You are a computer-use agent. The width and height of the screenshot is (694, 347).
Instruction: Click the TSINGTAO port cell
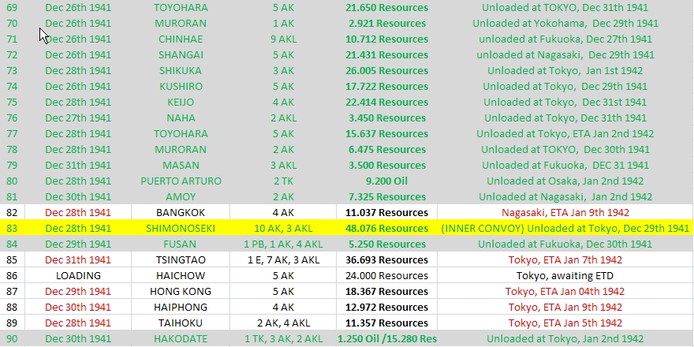(181, 259)
